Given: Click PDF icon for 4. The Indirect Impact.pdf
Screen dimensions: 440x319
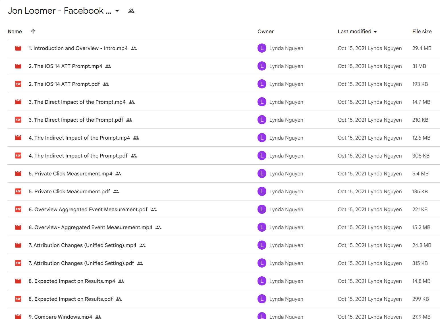Looking at the screenshot, I should pyautogui.click(x=18, y=156).
